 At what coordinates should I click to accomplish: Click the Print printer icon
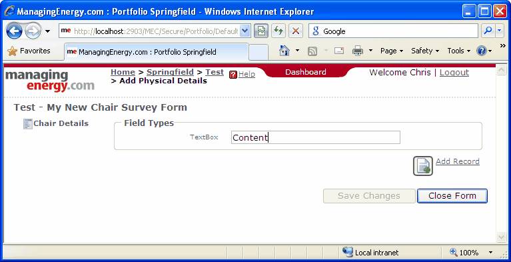[x=358, y=51]
